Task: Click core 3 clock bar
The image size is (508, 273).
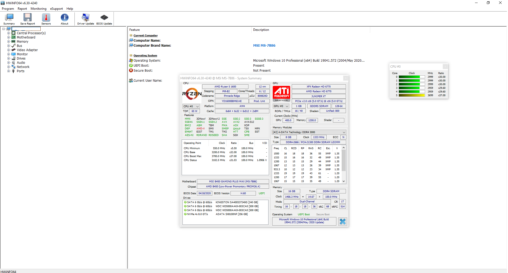Action: [412, 88]
